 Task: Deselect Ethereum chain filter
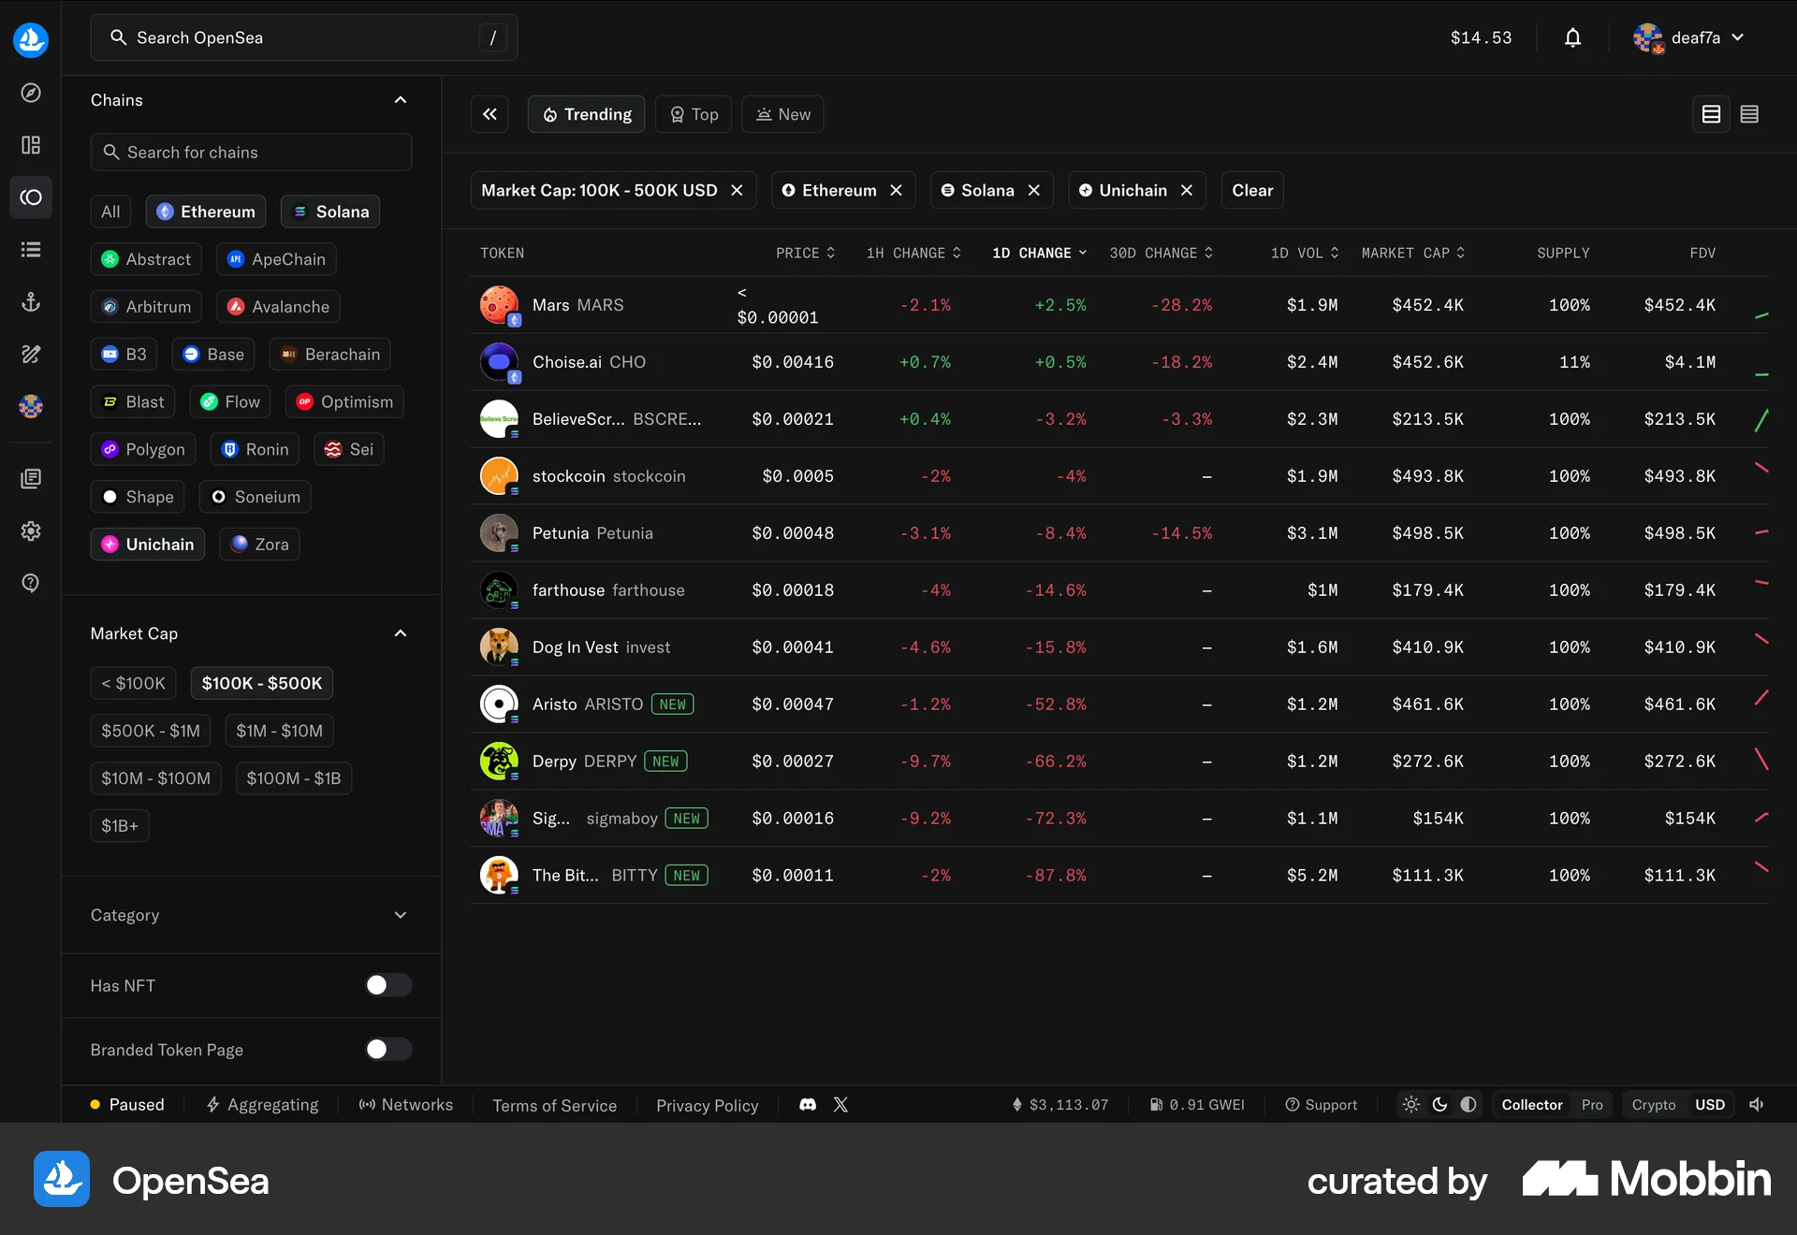pyautogui.click(x=206, y=211)
